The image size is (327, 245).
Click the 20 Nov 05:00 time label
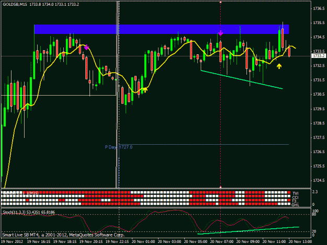coord(196,242)
